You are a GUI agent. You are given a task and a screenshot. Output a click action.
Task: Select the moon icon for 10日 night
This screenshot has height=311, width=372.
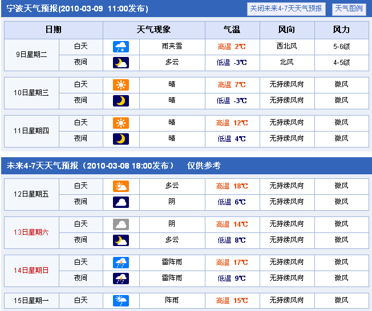(x=121, y=101)
